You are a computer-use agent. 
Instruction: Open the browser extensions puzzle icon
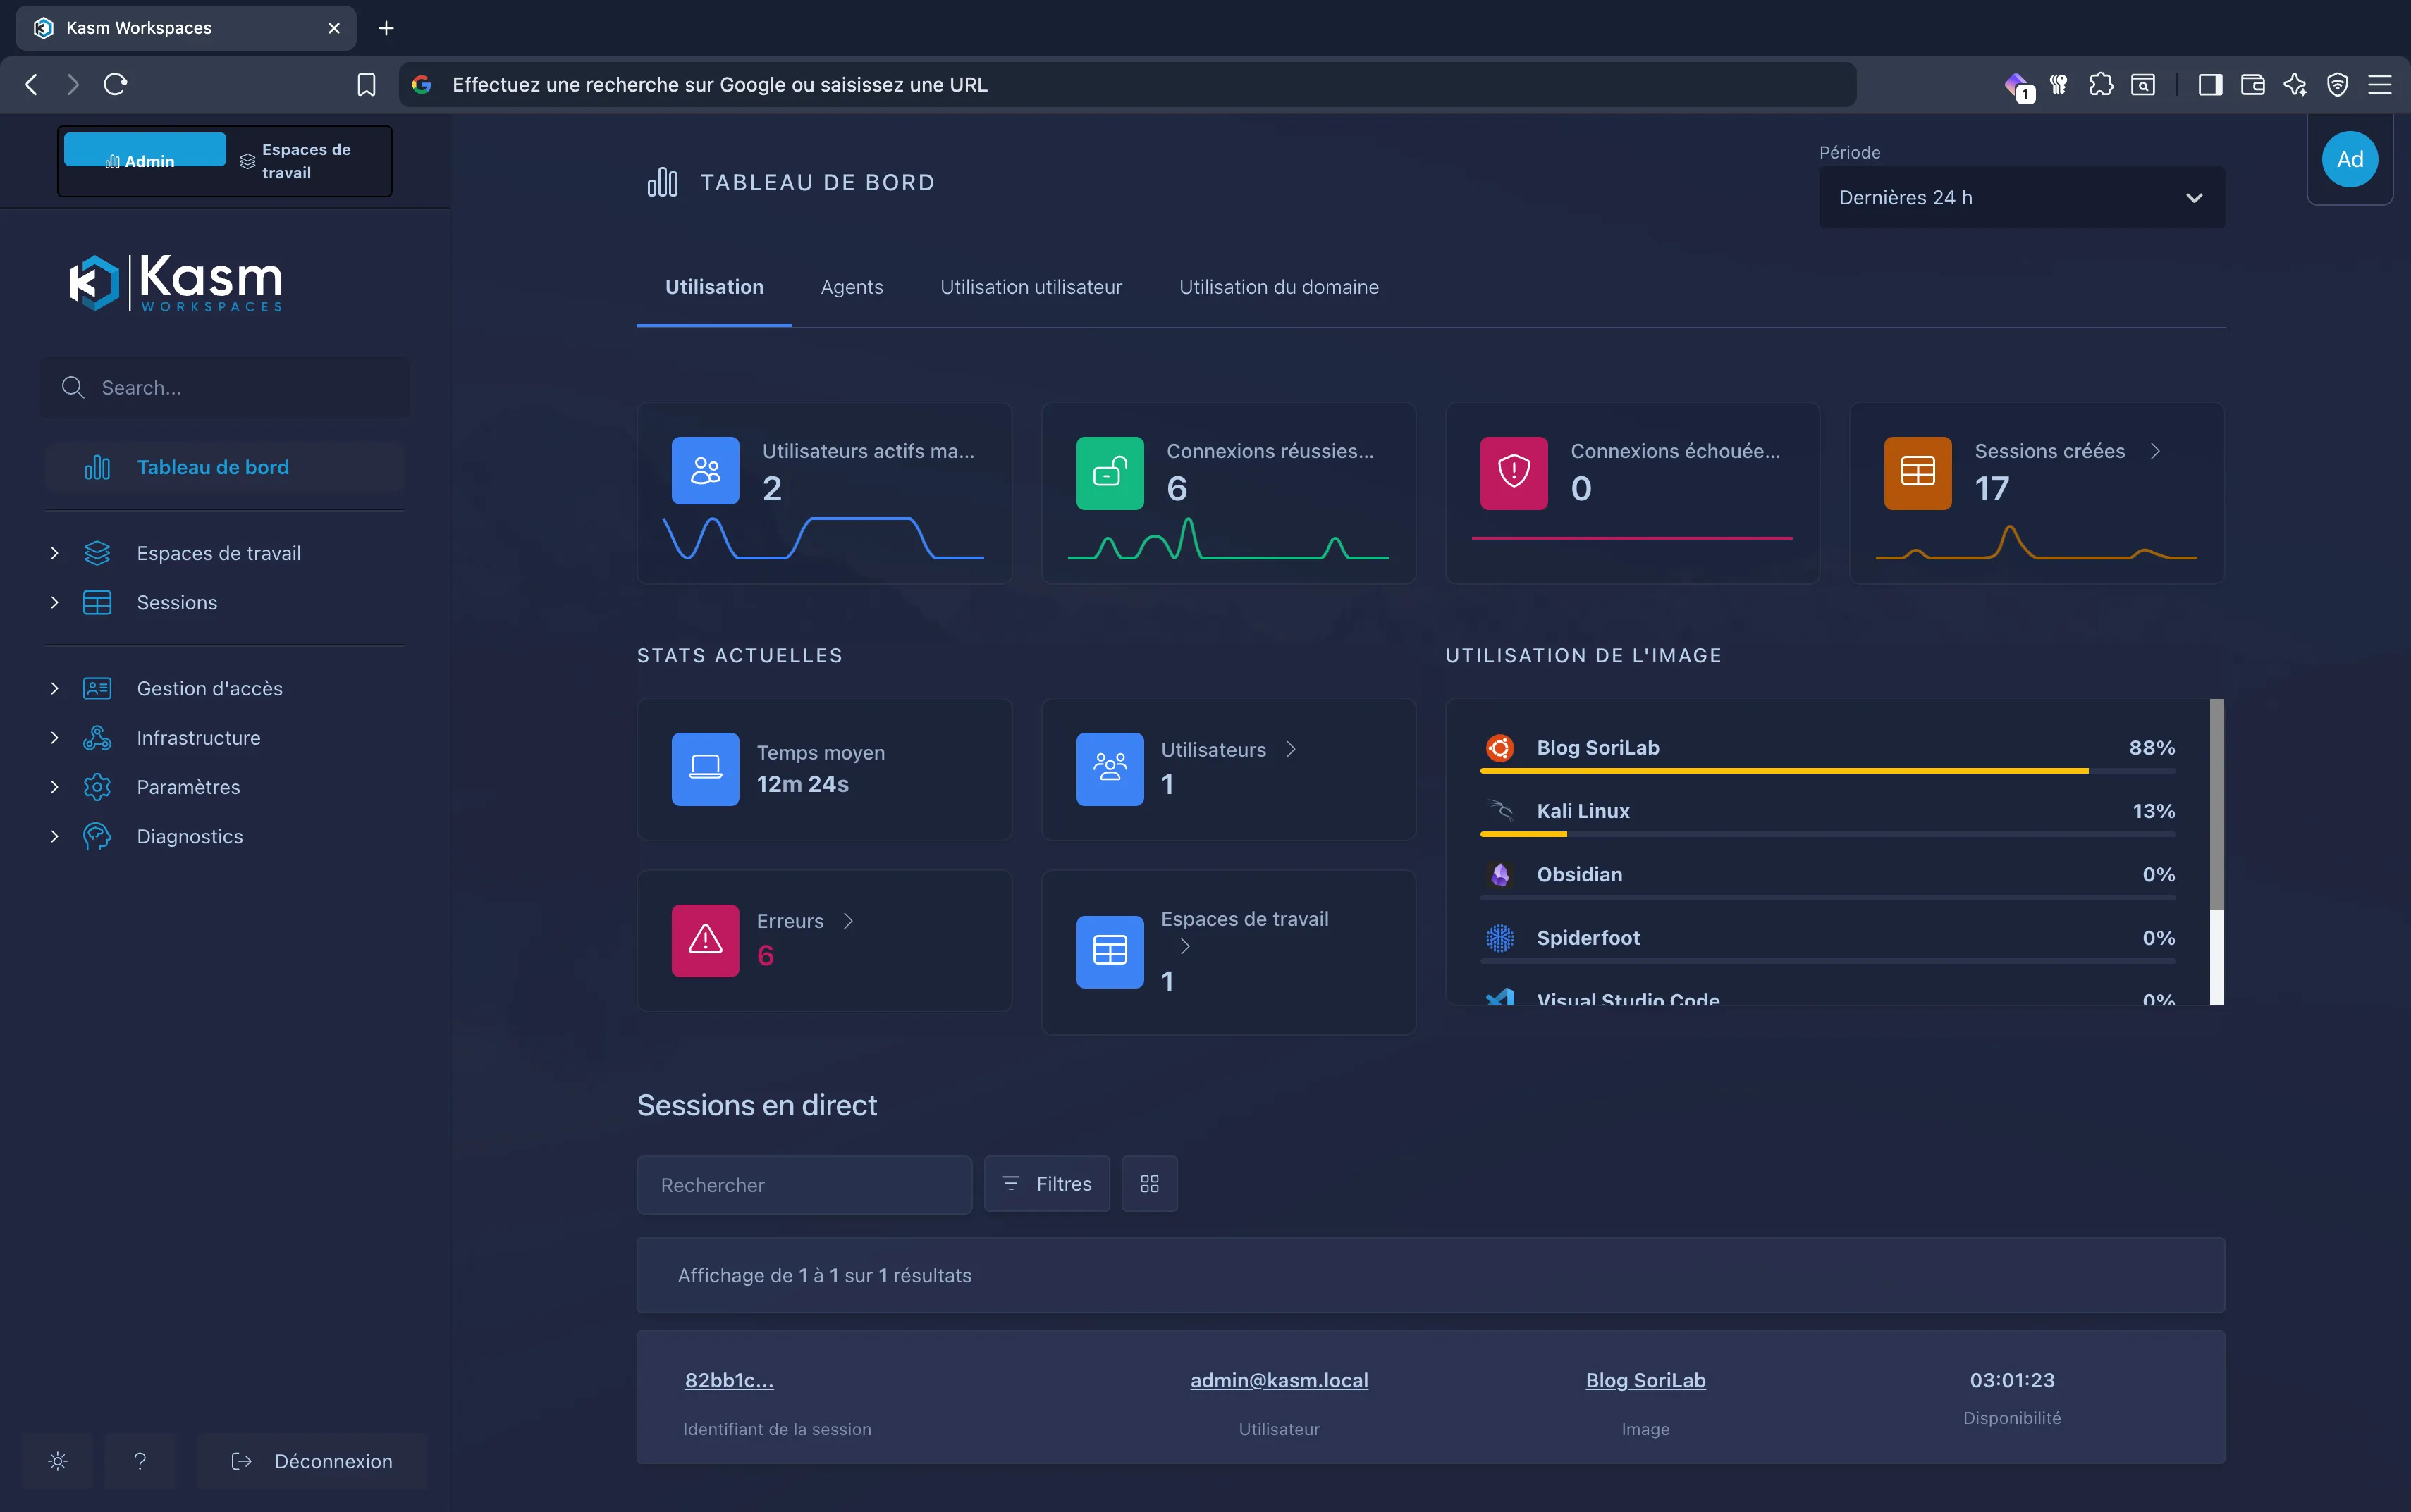[2101, 85]
